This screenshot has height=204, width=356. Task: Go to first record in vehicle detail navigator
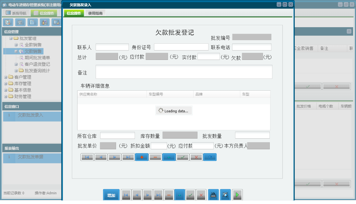87,157
